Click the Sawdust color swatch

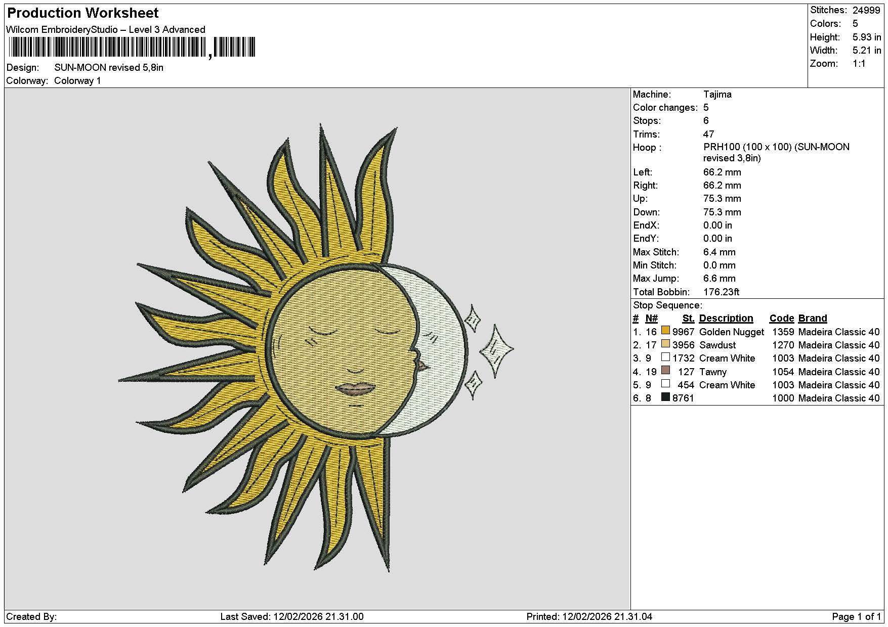665,344
